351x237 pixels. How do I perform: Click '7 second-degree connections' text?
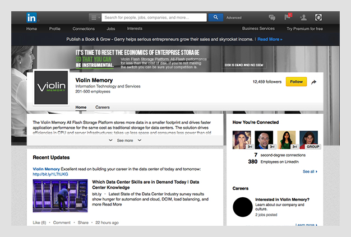click(x=280, y=155)
